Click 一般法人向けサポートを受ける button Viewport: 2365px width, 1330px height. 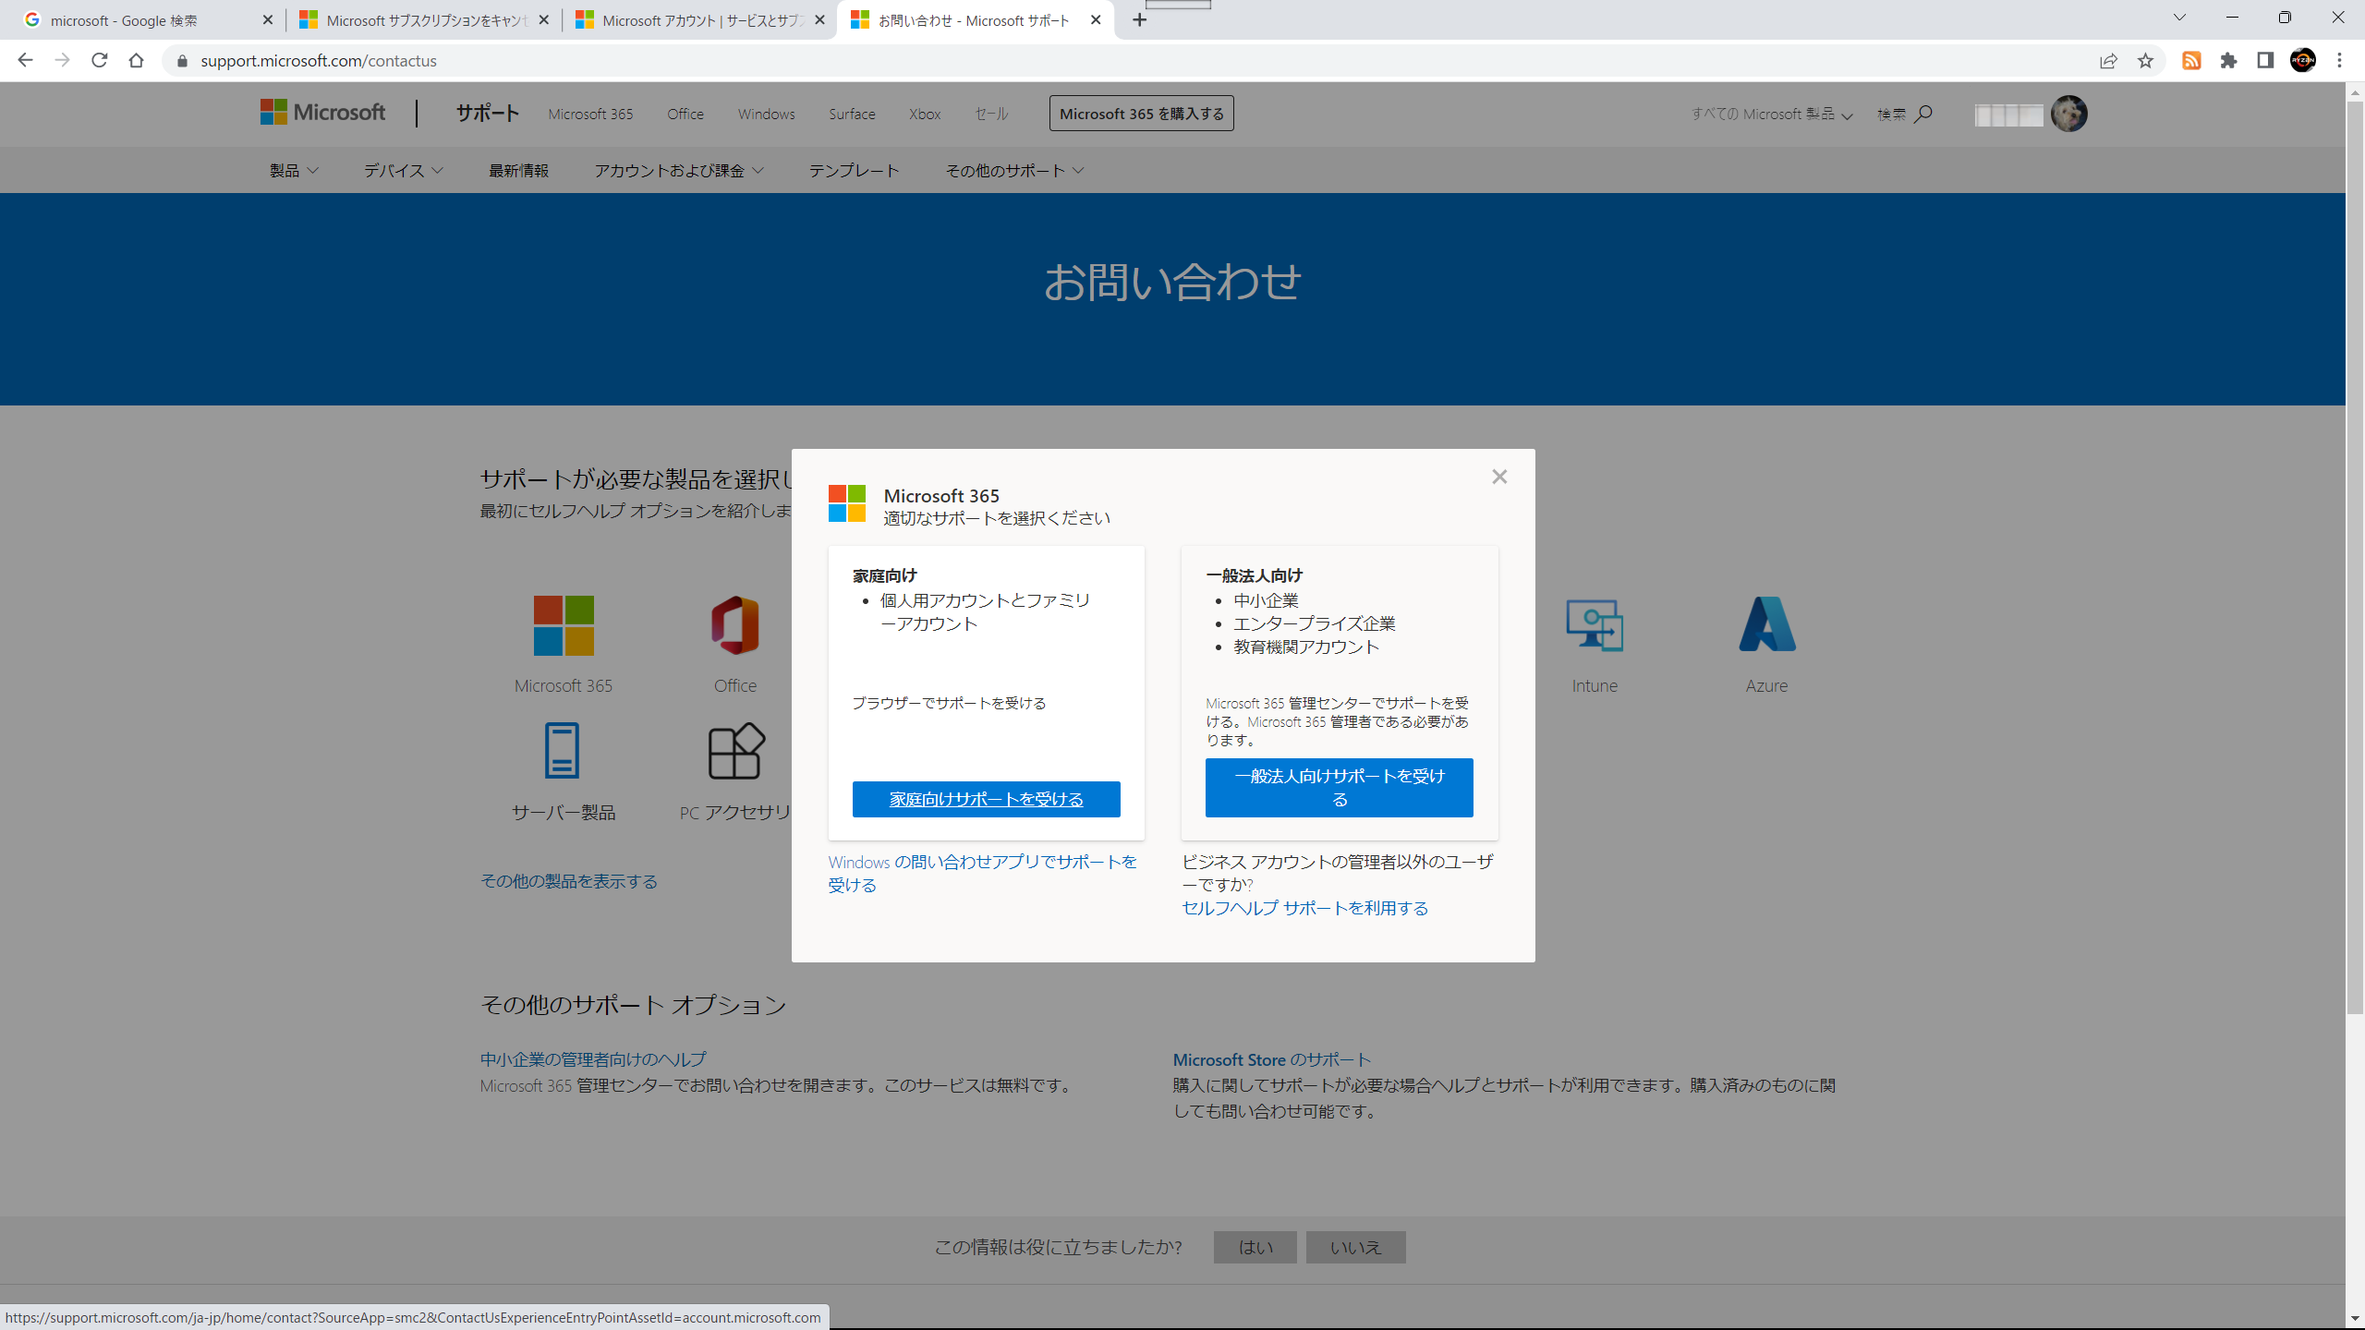pos(1339,788)
